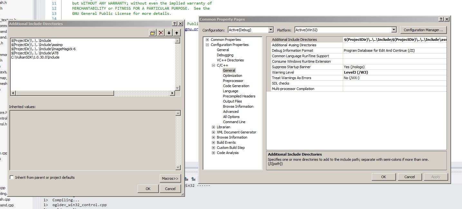
Task: Expand the Common Properties tree node
Action: [x=207, y=40]
